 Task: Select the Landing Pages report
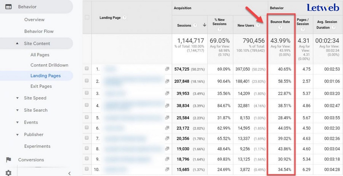pos(45,76)
